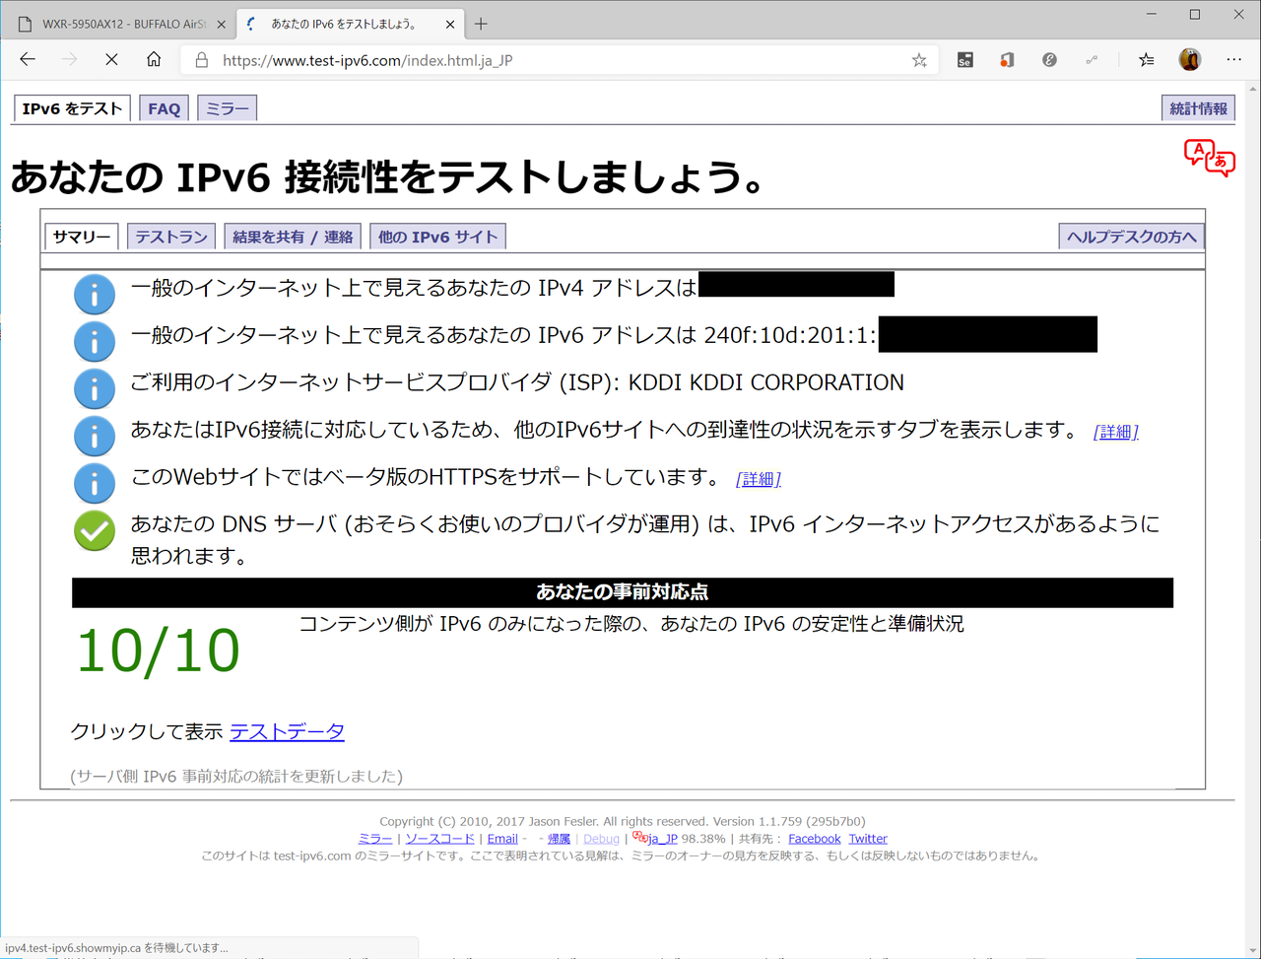Click the 240f:10d:201:1: IPv6 prefix text
The width and height of the screenshot is (1261, 959).
(x=790, y=335)
